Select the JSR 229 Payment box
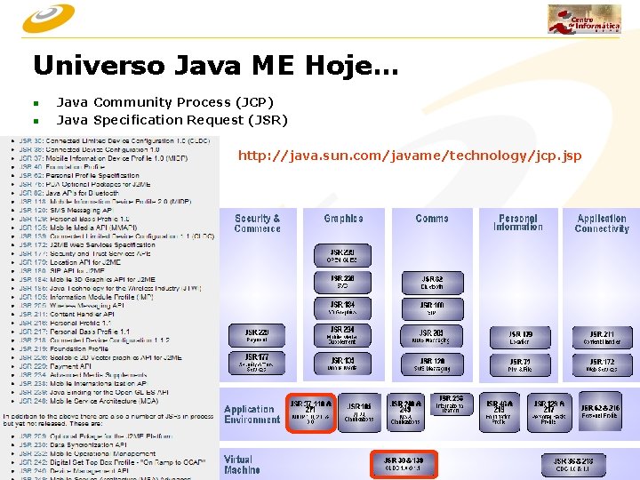 click(x=257, y=335)
